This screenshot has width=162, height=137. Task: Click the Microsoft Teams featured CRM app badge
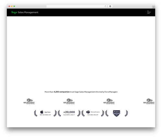(x=93, y=113)
